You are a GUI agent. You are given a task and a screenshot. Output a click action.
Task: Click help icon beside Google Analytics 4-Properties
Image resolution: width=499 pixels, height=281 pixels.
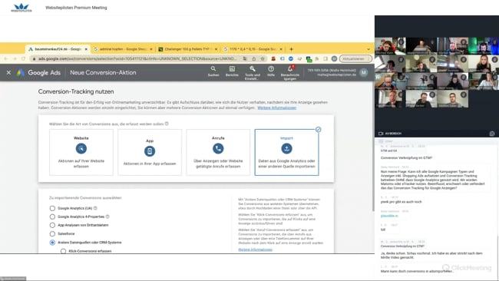point(107,217)
